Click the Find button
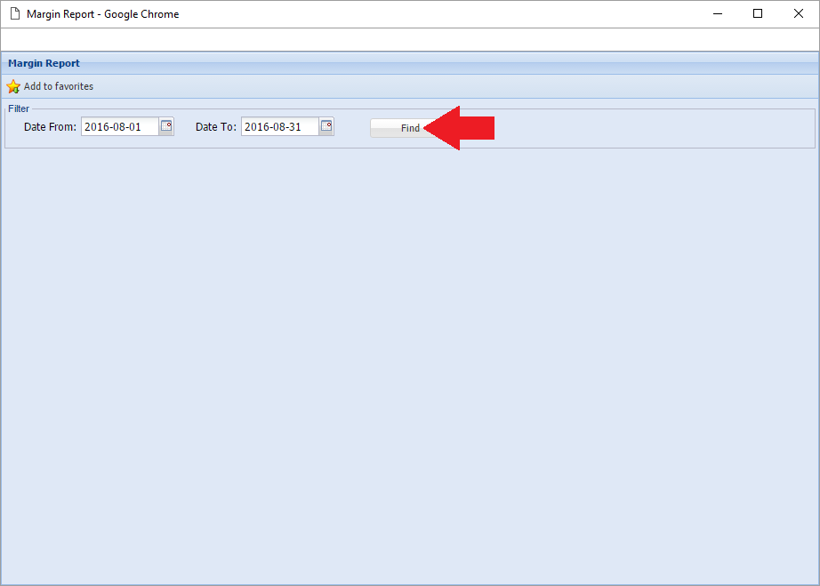The image size is (820, 586). pyautogui.click(x=410, y=128)
